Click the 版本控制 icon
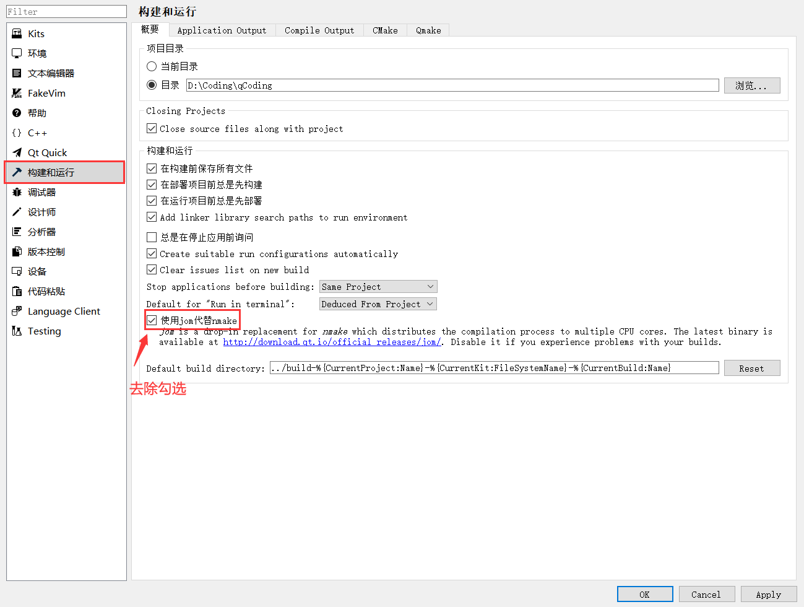Viewport: 804px width, 607px height. pos(17,251)
